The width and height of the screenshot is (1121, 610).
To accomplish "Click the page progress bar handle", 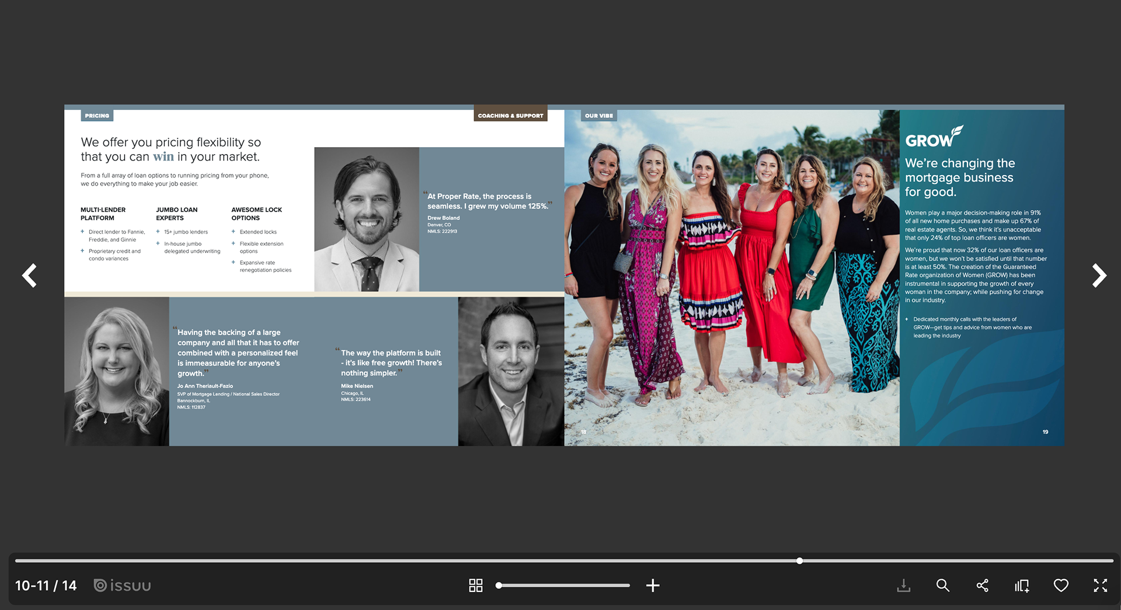I will pyautogui.click(x=799, y=561).
